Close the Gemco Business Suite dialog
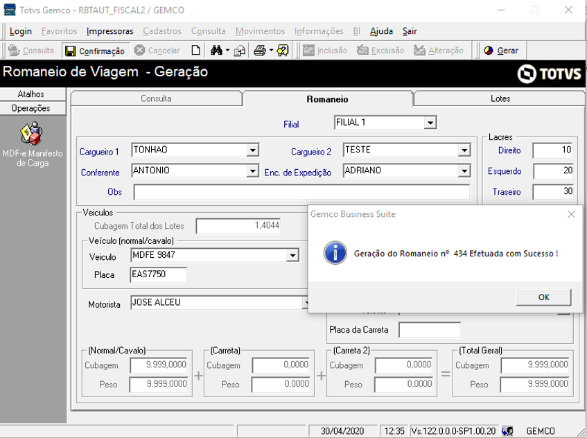The height and width of the screenshot is (438, 587). coord(571,214)
